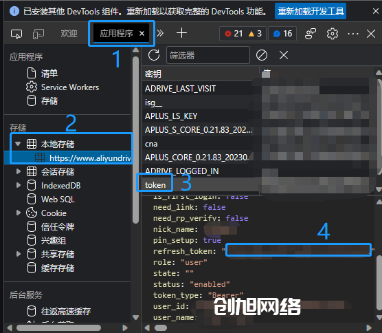This screenshot has height=333, width=382.
Task: Open DevTools settings gear
Action: pyautogui.click(x=333, y=34)
